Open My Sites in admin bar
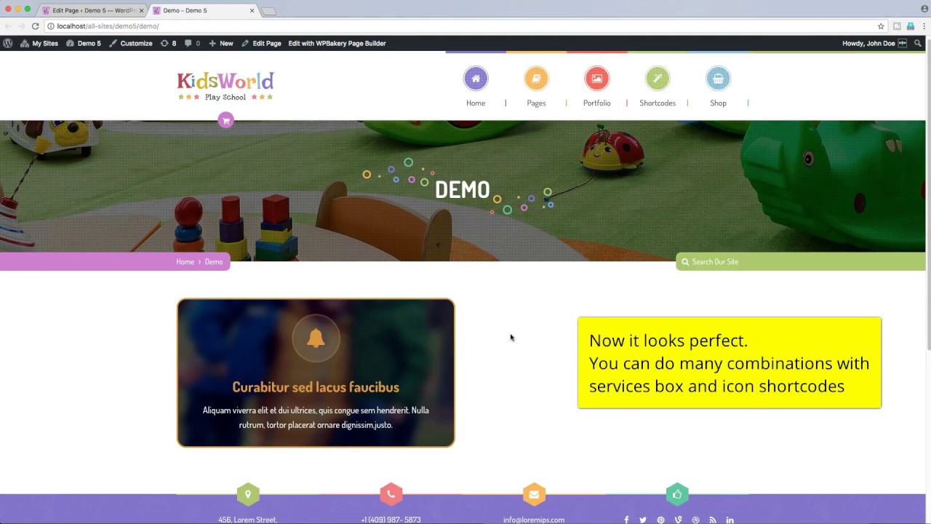 [39, 43]
